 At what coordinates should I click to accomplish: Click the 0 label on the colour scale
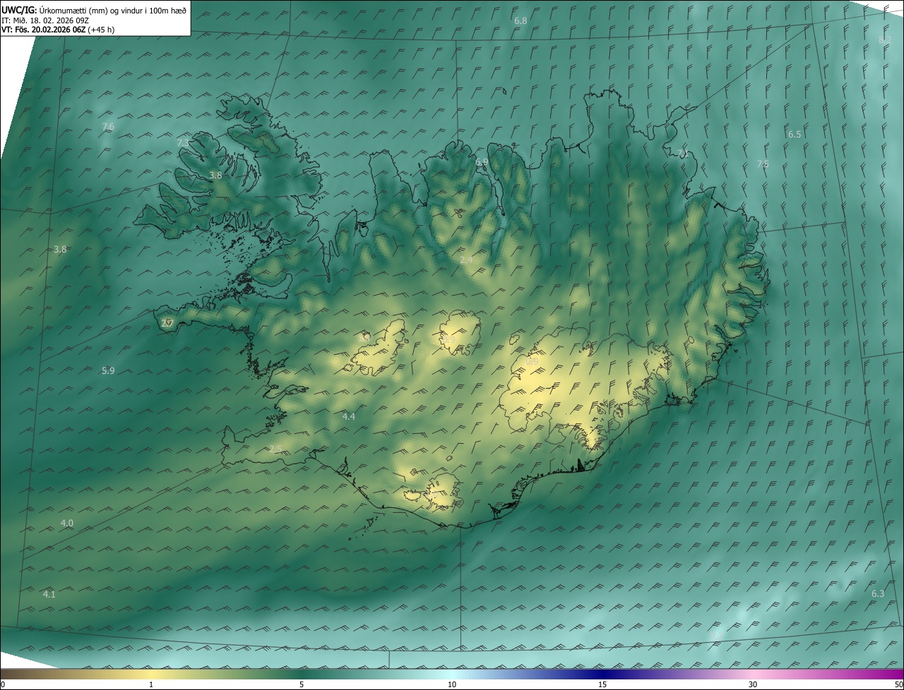pyautogui.click(x=3, y=685)
